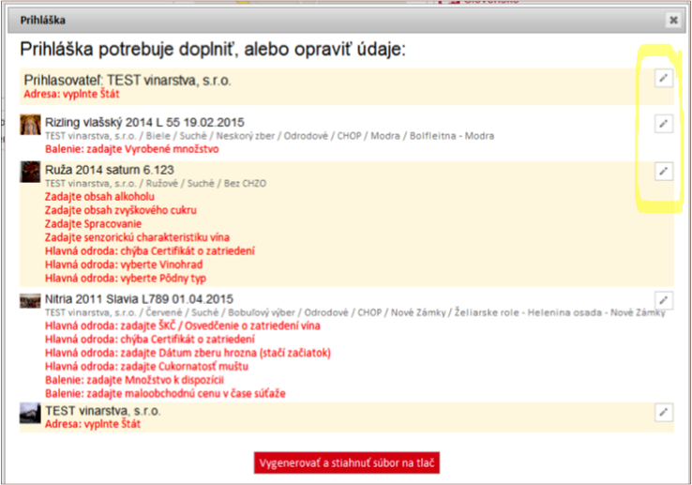Click 'Balenie: zadajte Množstvo k dispozícii' error

point(135,380)
